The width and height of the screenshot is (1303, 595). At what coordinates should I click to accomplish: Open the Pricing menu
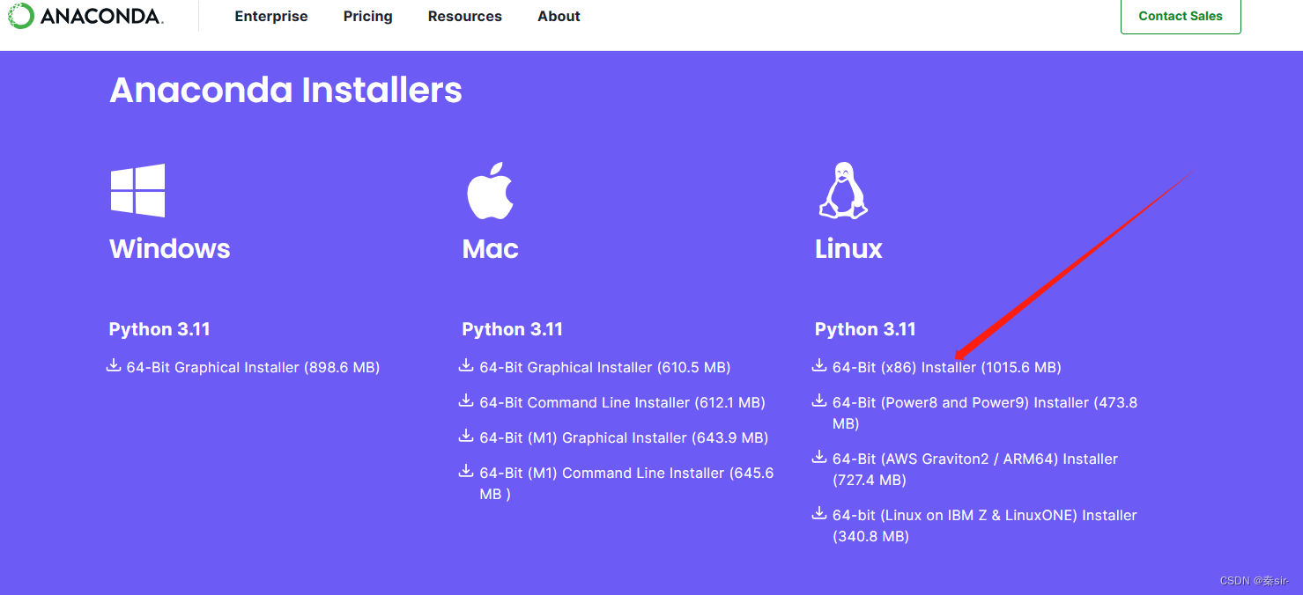click(367, 16)
